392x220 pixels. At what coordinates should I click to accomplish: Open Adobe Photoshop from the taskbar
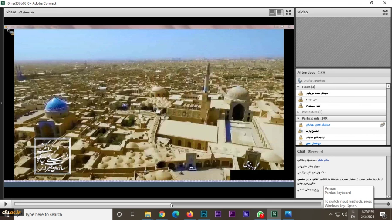click(203, 214)
